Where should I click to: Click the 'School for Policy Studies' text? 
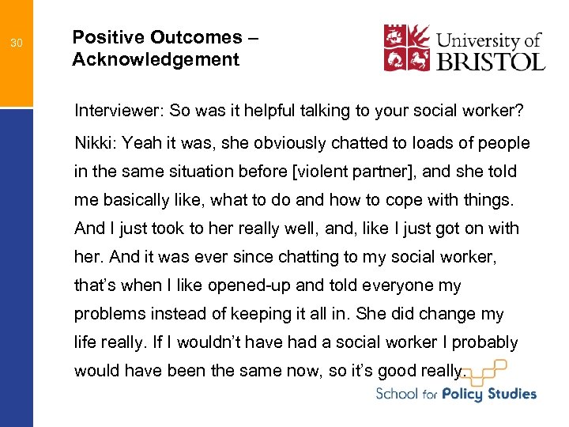[456, 393]
